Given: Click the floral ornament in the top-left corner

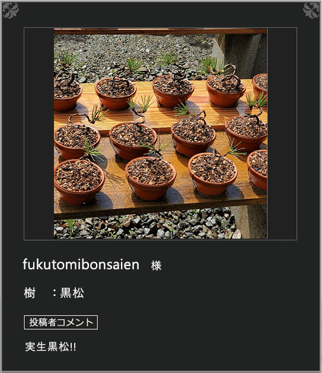Looking at the screenshot, I should (11, 10).
